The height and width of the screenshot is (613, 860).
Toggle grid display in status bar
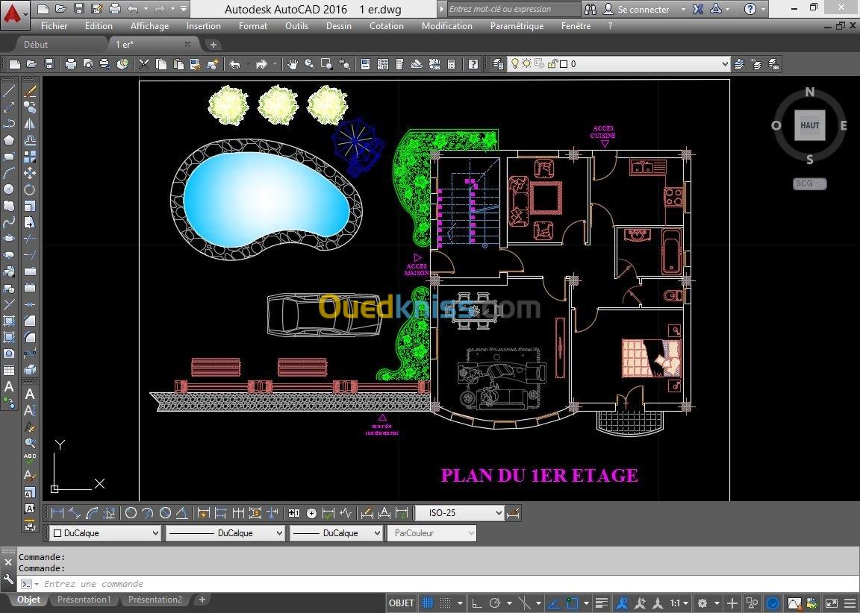[428, 603]
